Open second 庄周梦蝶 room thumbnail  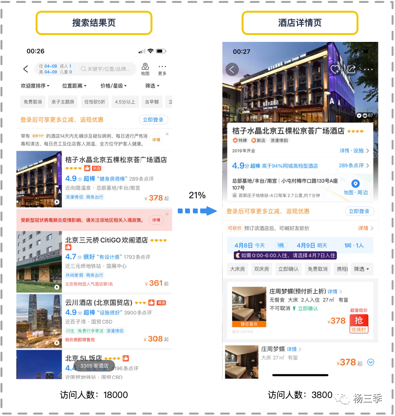click(x=242, y=362)
